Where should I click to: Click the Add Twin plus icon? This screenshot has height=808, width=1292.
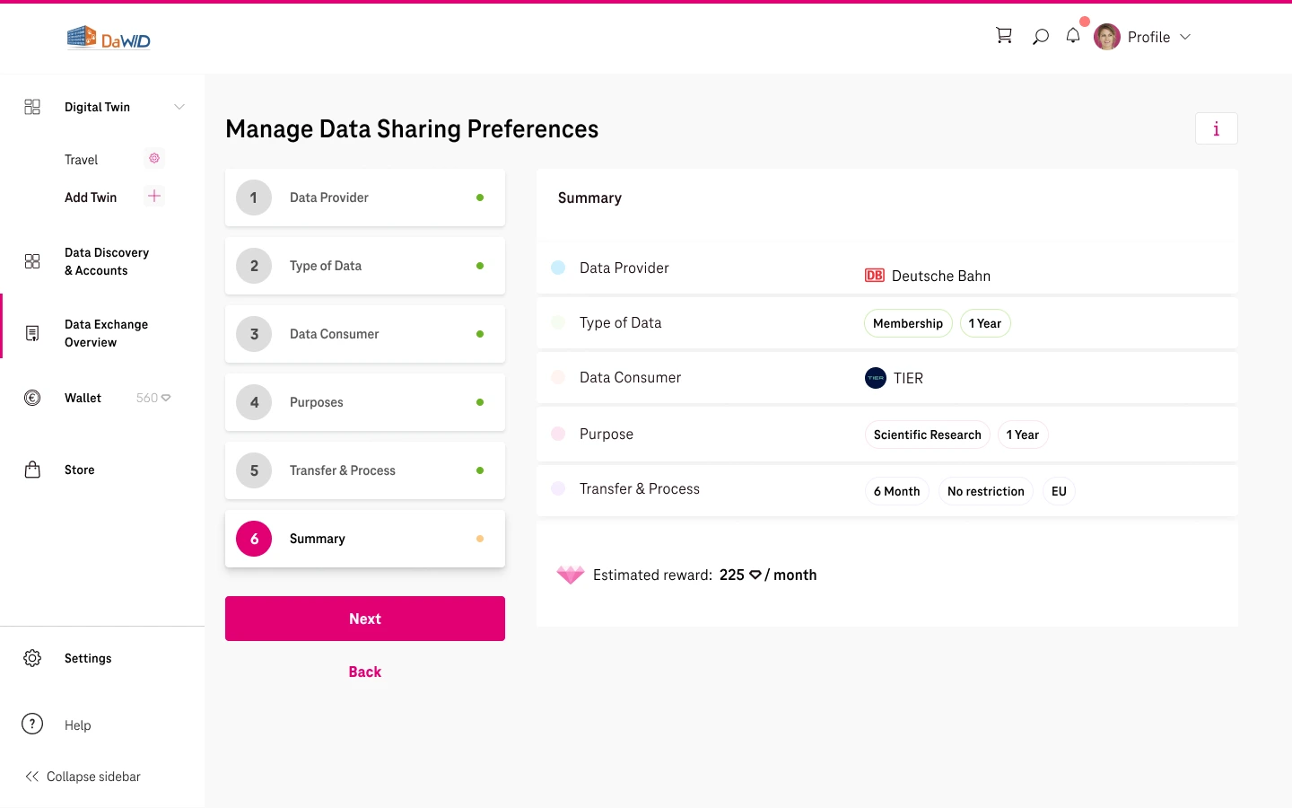(x=154, y=197)
